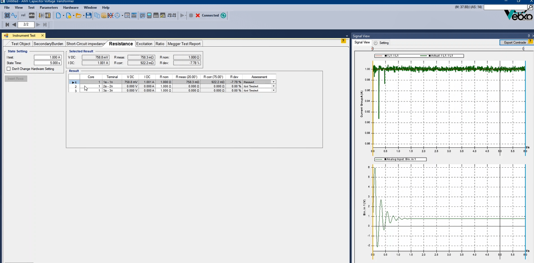Click the Insert Rows button
The image size is (534, 263).
(x=16, y=79)
